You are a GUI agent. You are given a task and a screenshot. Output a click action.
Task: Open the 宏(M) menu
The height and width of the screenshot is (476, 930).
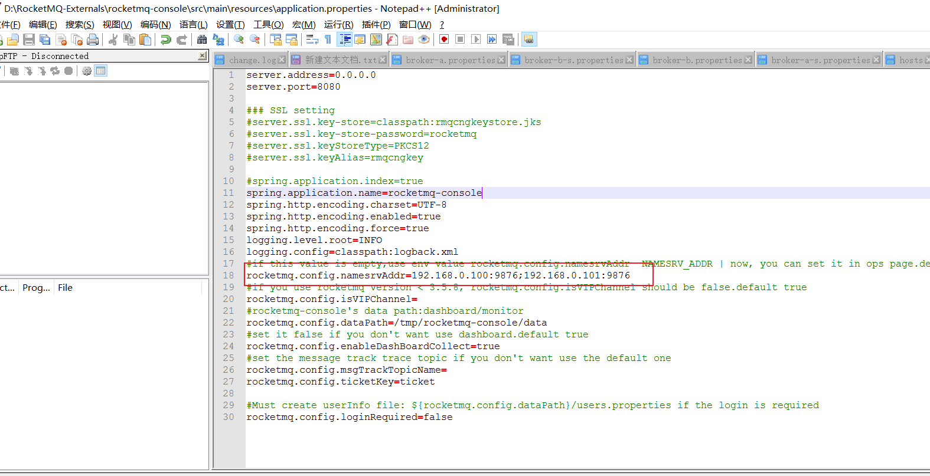point(304,24)
